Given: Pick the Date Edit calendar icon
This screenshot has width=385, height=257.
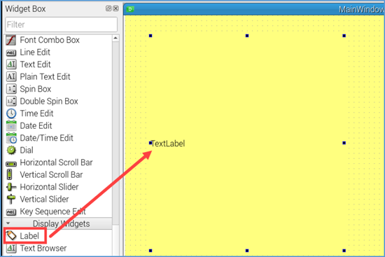Looking at the screenshot, I should click(x=11, y=125).
